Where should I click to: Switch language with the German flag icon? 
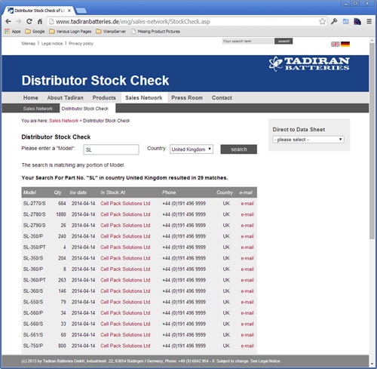(x=345, y=45)
